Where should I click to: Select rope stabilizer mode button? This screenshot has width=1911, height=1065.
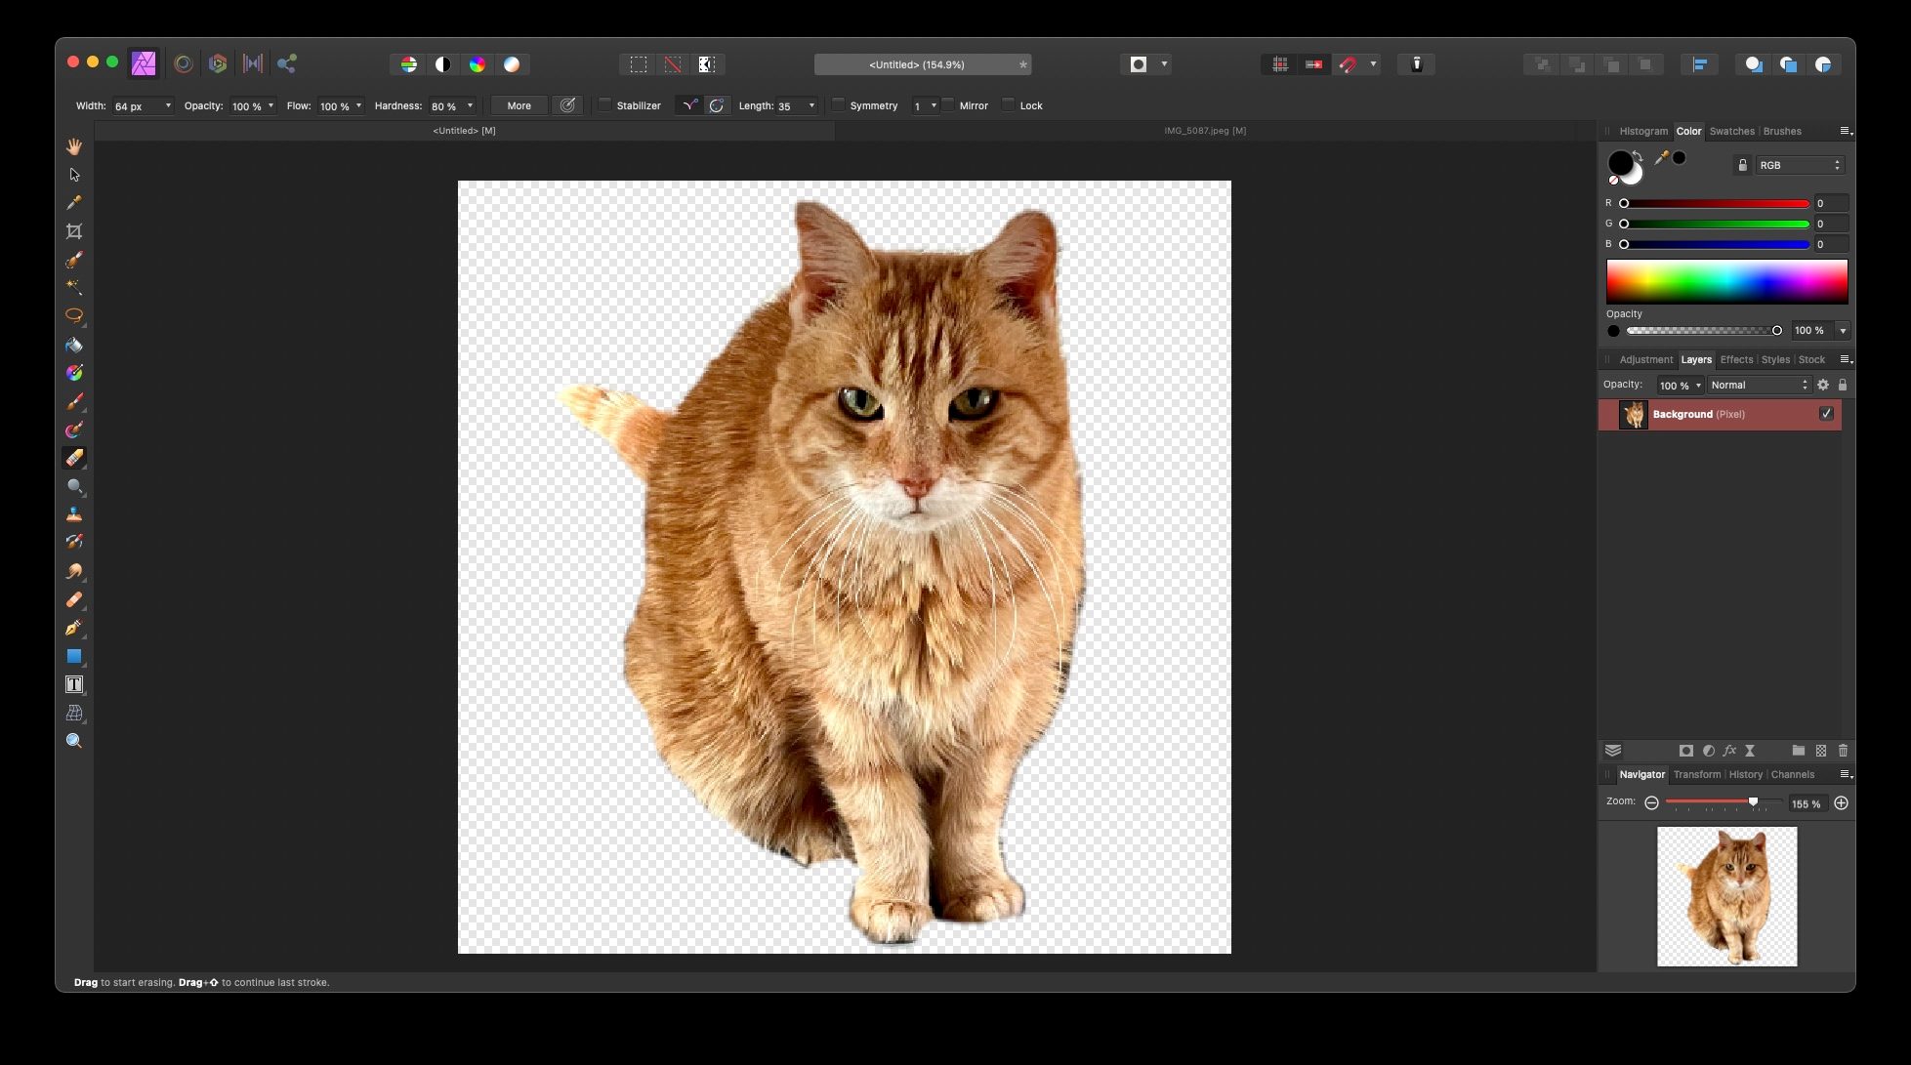(x=690, y=105)
